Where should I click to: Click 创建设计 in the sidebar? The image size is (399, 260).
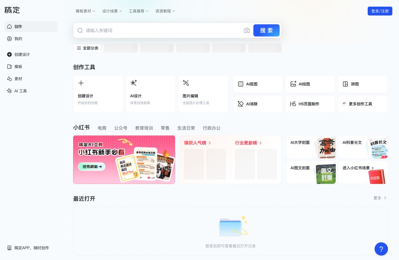(31, 54)
